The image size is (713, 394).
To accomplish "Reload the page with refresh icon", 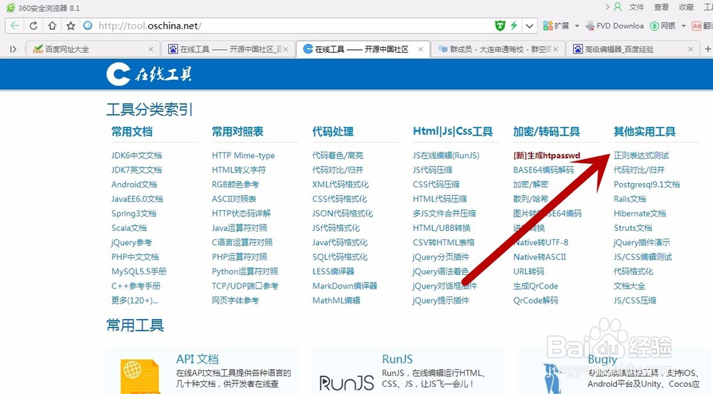I will pos(34,26).
